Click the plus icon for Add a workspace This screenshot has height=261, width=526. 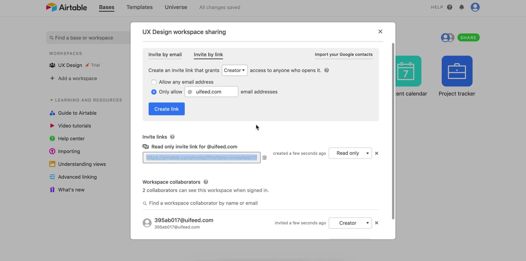tap(52, 78)
